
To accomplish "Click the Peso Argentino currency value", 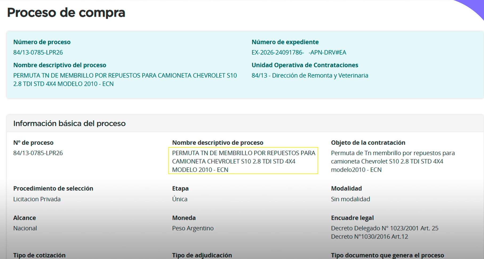I will pyautogui.click(x=193, y=228).
